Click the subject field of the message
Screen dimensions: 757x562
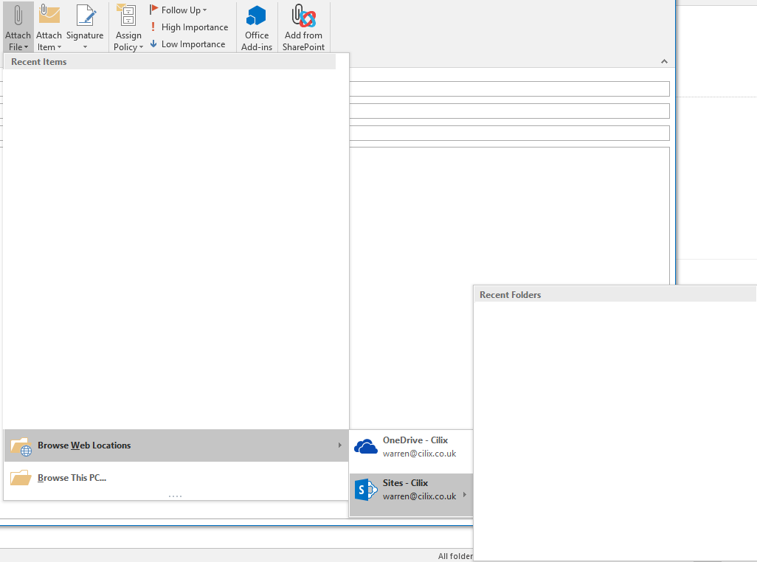click(x=509, y=133)
